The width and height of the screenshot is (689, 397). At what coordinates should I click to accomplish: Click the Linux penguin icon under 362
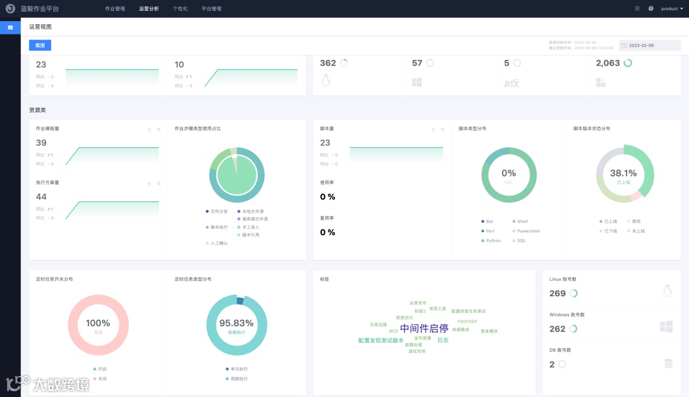click(325, 80)
